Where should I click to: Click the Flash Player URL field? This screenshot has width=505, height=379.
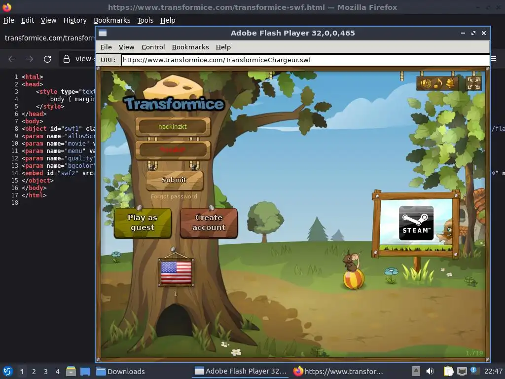pos(305,60)
